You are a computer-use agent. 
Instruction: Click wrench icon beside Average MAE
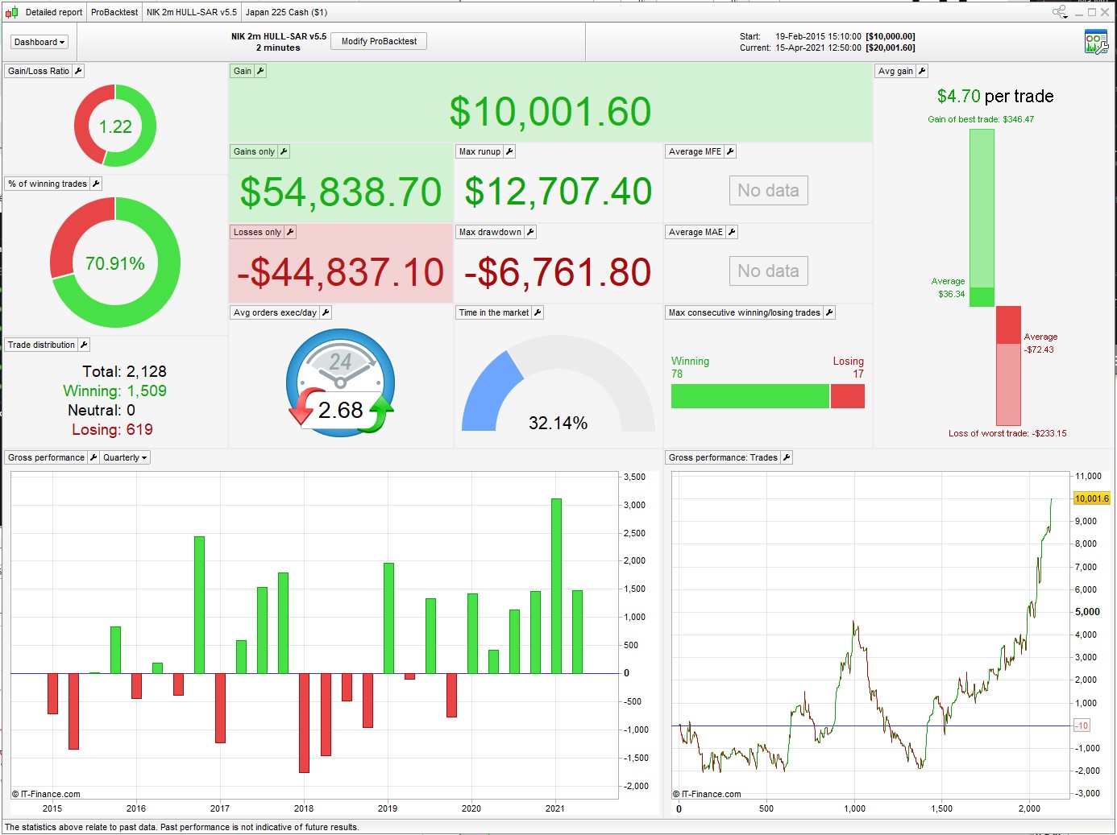[732, 232]
